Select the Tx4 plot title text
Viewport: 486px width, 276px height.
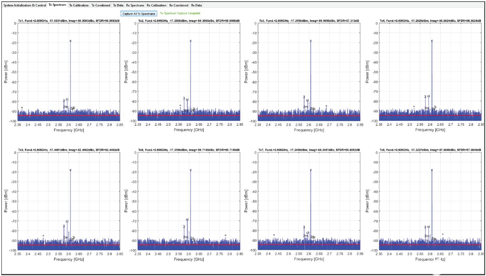click(430, 21)
